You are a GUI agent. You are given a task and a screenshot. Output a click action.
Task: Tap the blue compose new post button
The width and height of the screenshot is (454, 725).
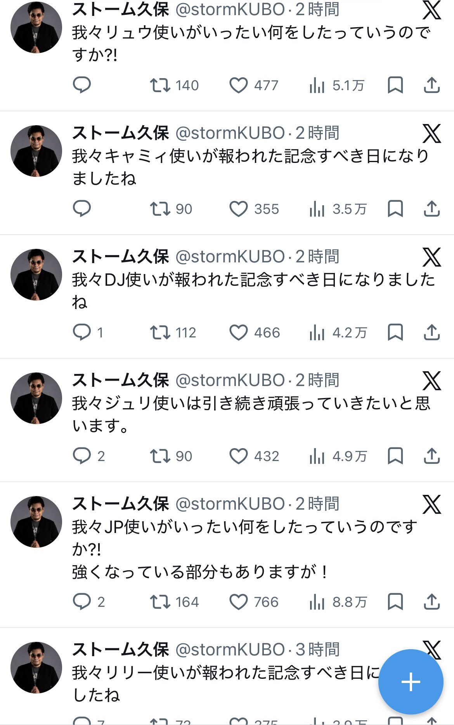(411, 682)
